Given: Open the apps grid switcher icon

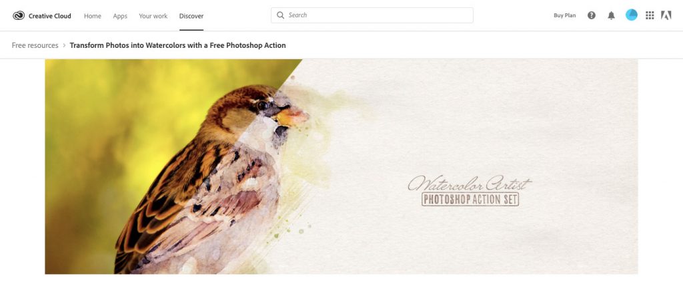Looking at the screenshot, I should point(650,16).
